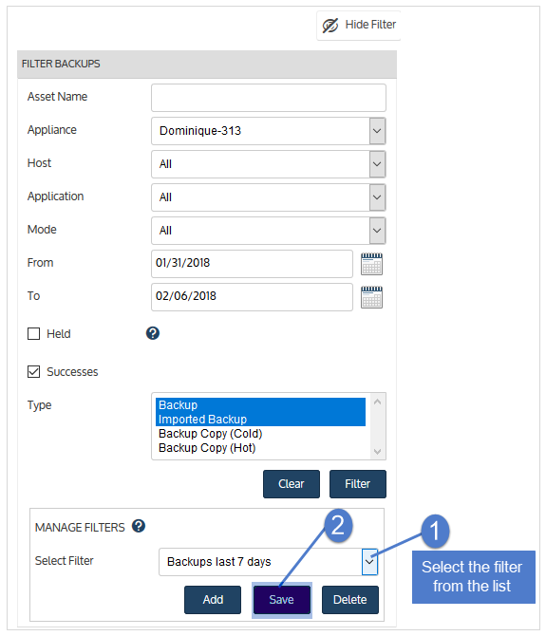
Task: Open the Application dropdown
Action: click(x=377, y=197)
